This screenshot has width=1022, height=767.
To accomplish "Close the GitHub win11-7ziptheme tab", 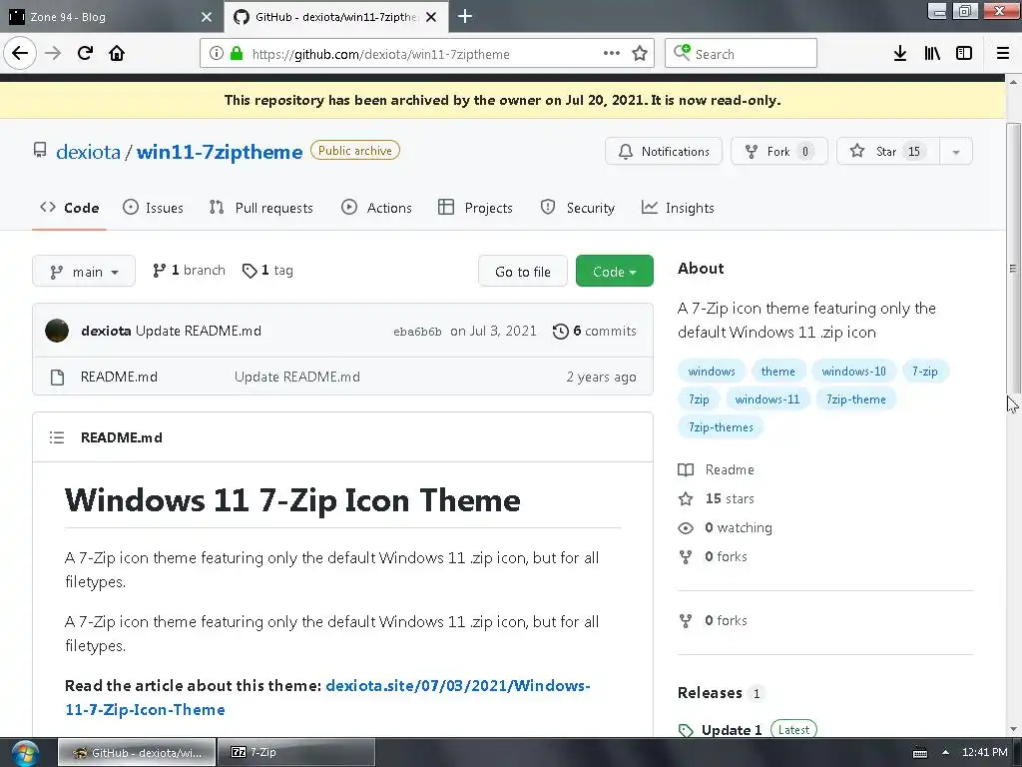I will tap(431, 17).
